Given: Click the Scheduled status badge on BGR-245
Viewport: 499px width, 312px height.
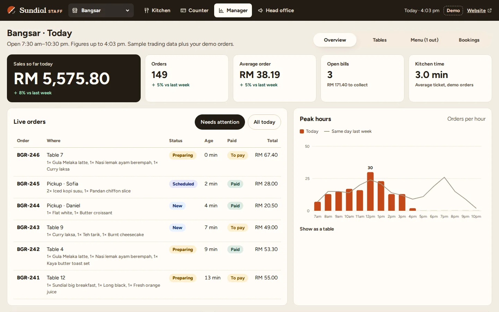Looking at the screenshot, I should [183, 184].
